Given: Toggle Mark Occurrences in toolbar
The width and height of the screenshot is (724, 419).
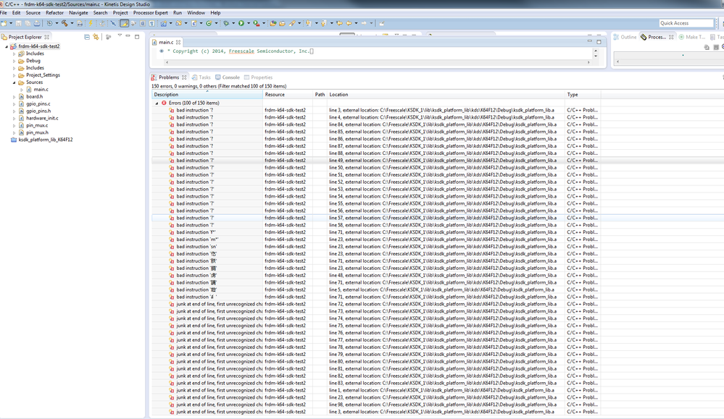Looking at the screenshot, I should pyautogui.click(x=125, y=23).
